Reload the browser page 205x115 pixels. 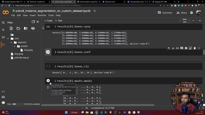pos(9,6)
